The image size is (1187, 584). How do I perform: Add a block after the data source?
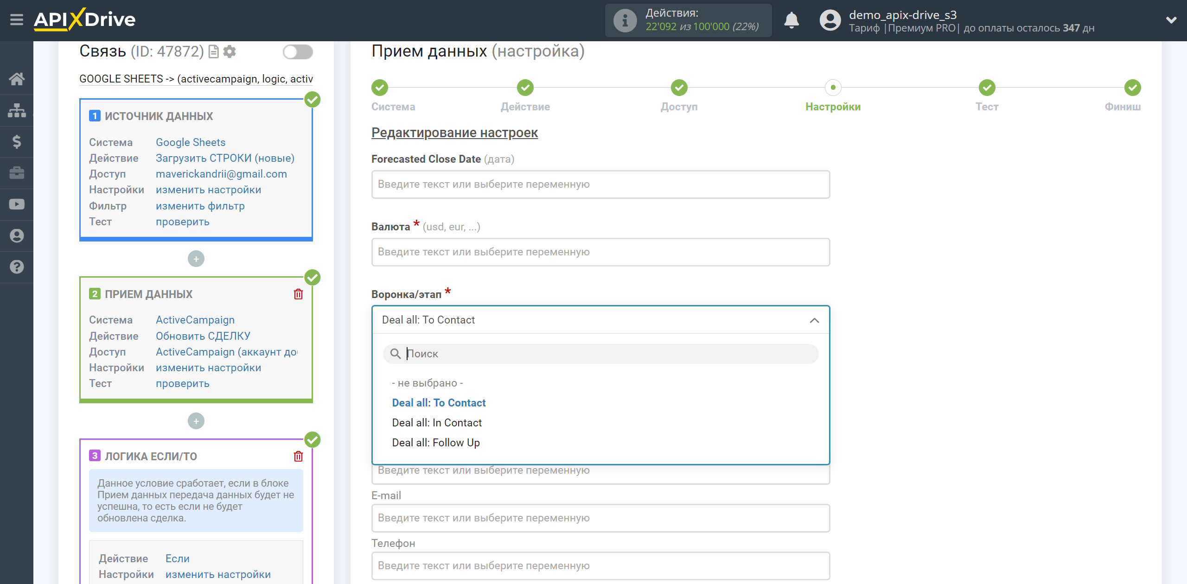click(x=196, y=259)
